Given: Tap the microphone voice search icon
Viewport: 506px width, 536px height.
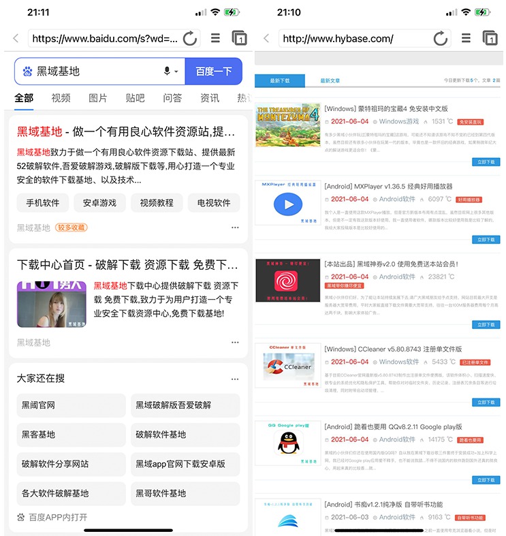Looking at the screenshot, I should tap(167, 71).
